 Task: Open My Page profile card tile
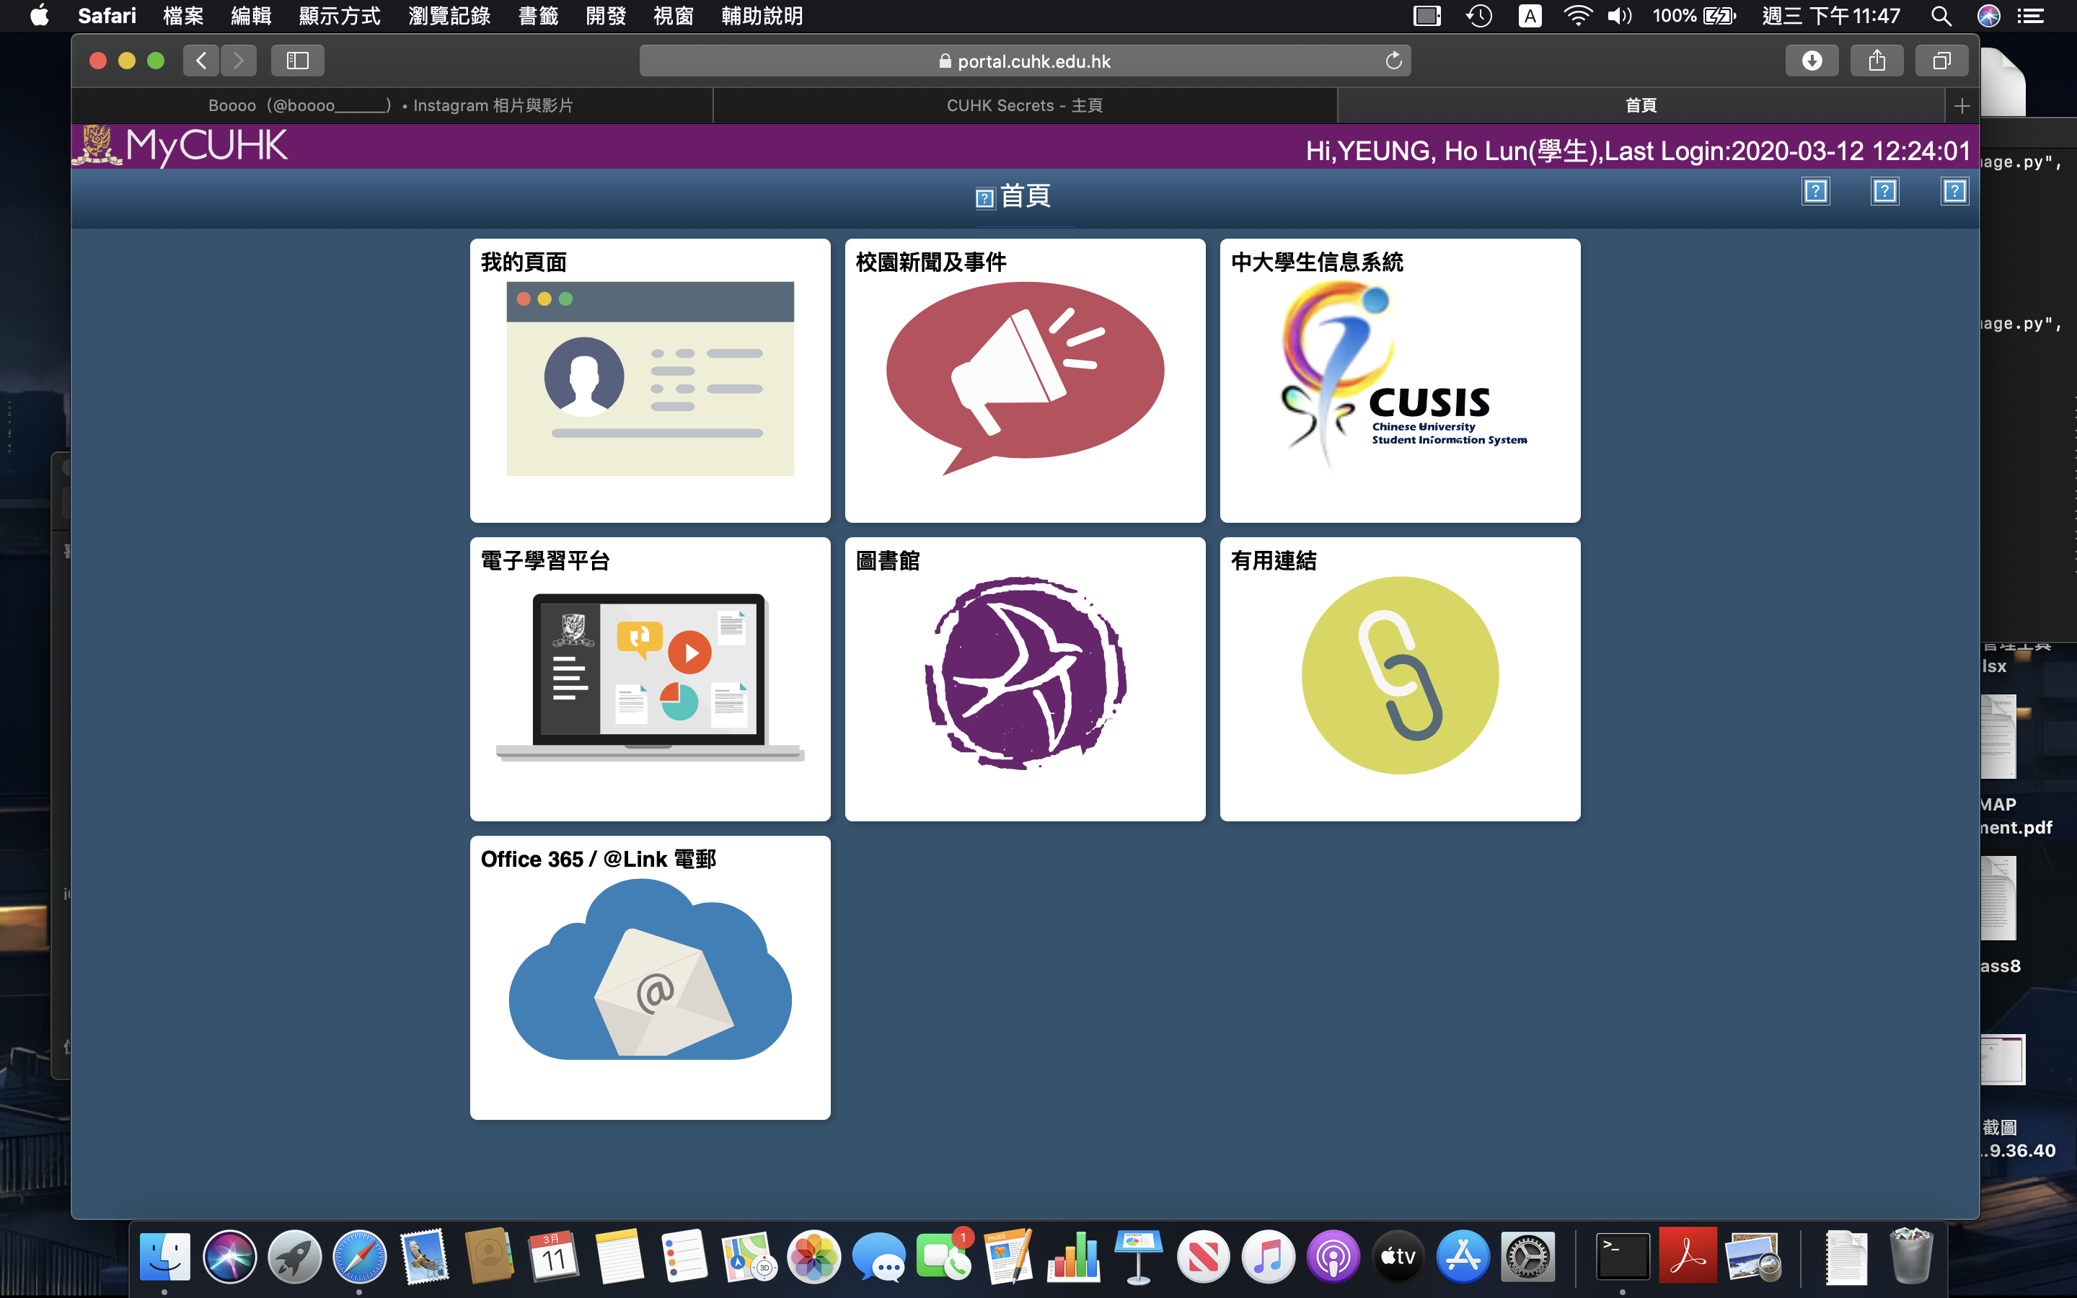coord(650,378)
